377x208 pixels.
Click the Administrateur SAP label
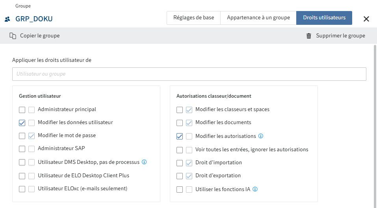tap(61, 149)
